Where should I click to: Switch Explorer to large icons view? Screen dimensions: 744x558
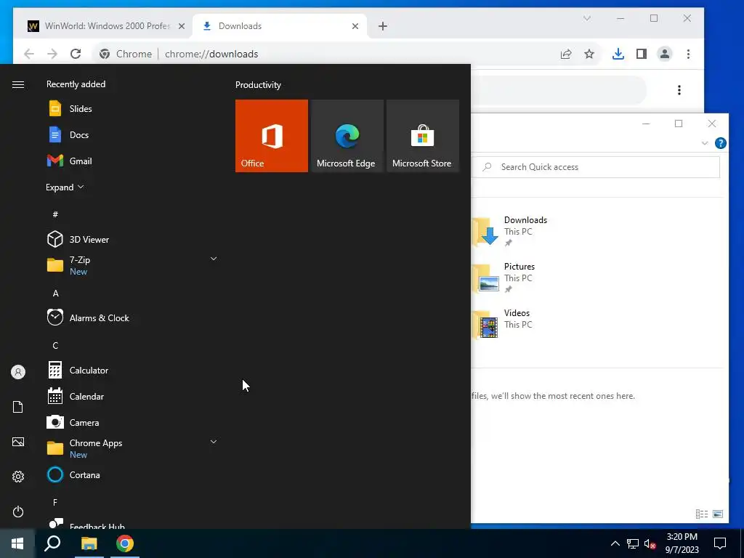(x=718, y=514)
